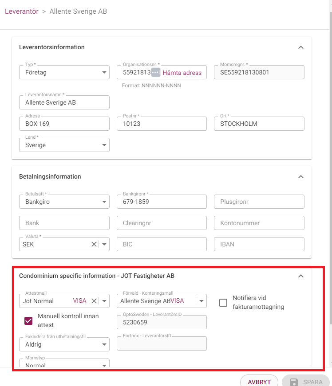Open the Betalsätt Bankgiro dropdown

pos(64,202)
